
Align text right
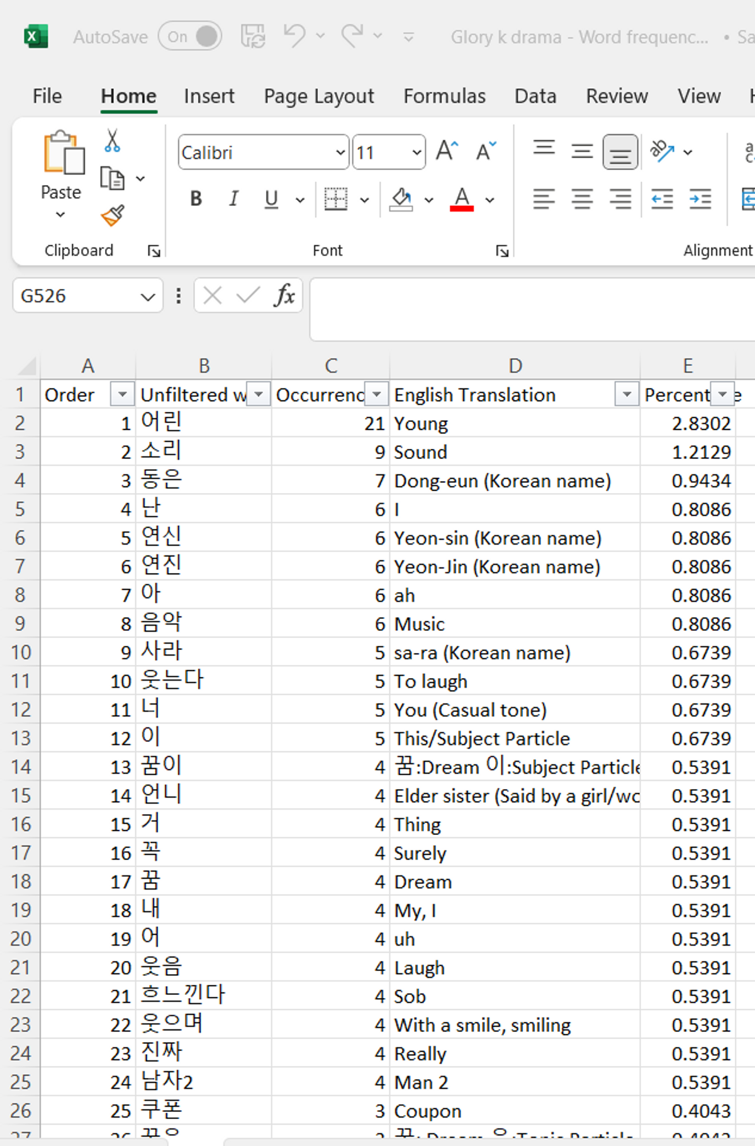click(620, 199)
